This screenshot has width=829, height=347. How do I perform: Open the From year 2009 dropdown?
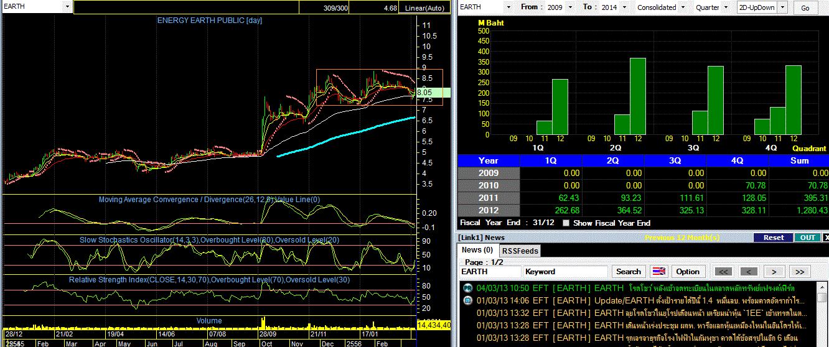coord(571,7)
